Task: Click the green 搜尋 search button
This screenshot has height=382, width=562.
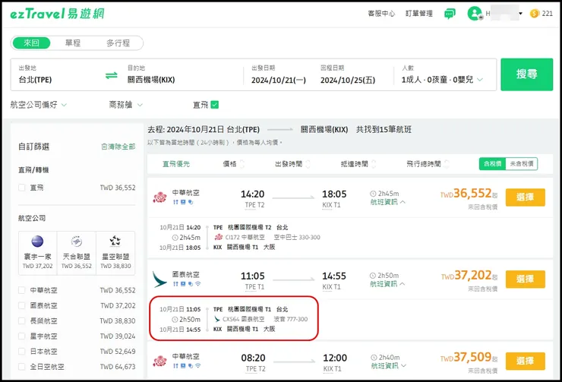Action: point(526,74)
